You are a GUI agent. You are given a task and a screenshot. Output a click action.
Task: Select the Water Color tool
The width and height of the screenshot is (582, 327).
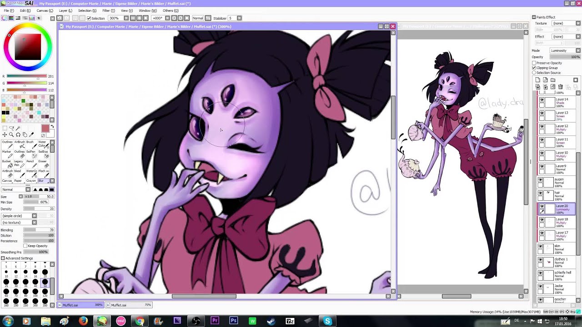(x=44, y=145)
